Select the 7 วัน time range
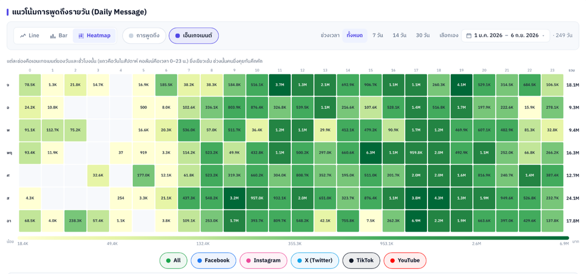Viewport: 586px width, 274px height. (x=378, y=35)
